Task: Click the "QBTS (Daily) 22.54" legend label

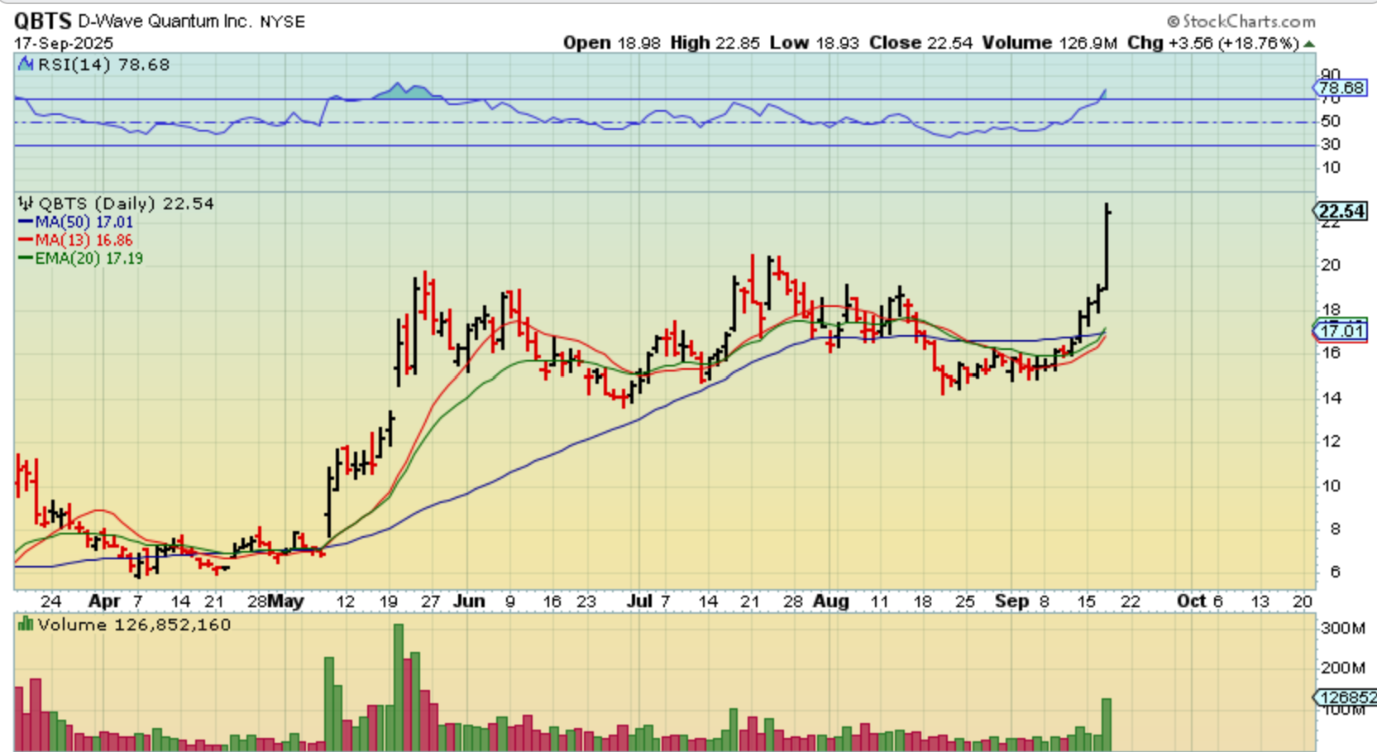Action: 127,204
